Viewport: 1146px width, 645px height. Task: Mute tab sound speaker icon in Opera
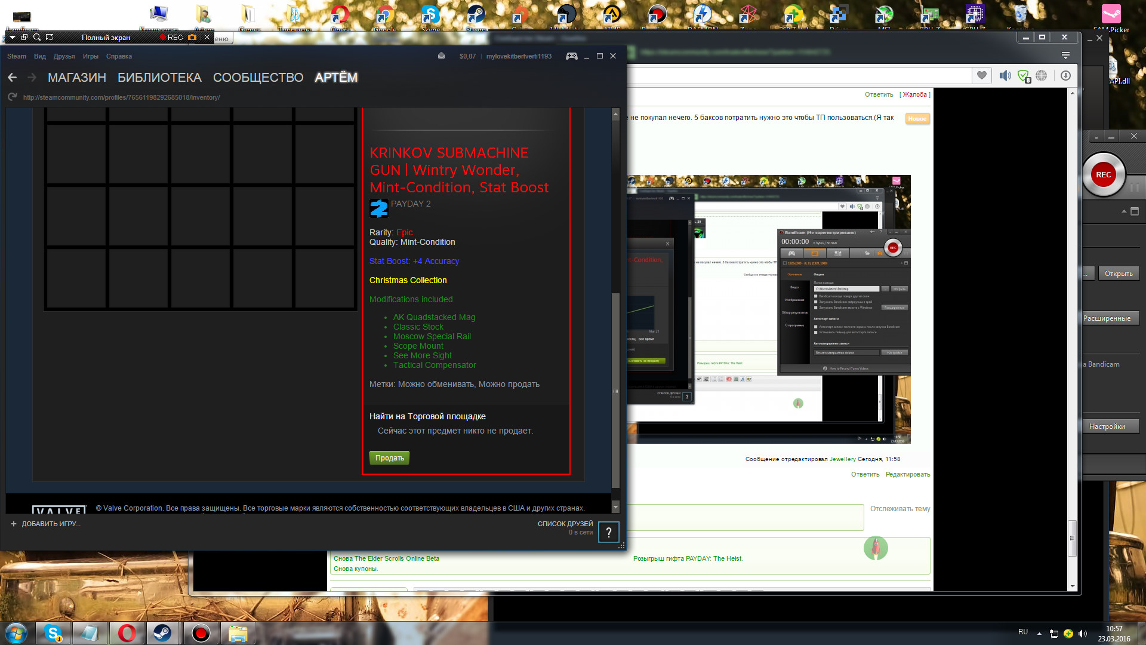point(1006,75)
